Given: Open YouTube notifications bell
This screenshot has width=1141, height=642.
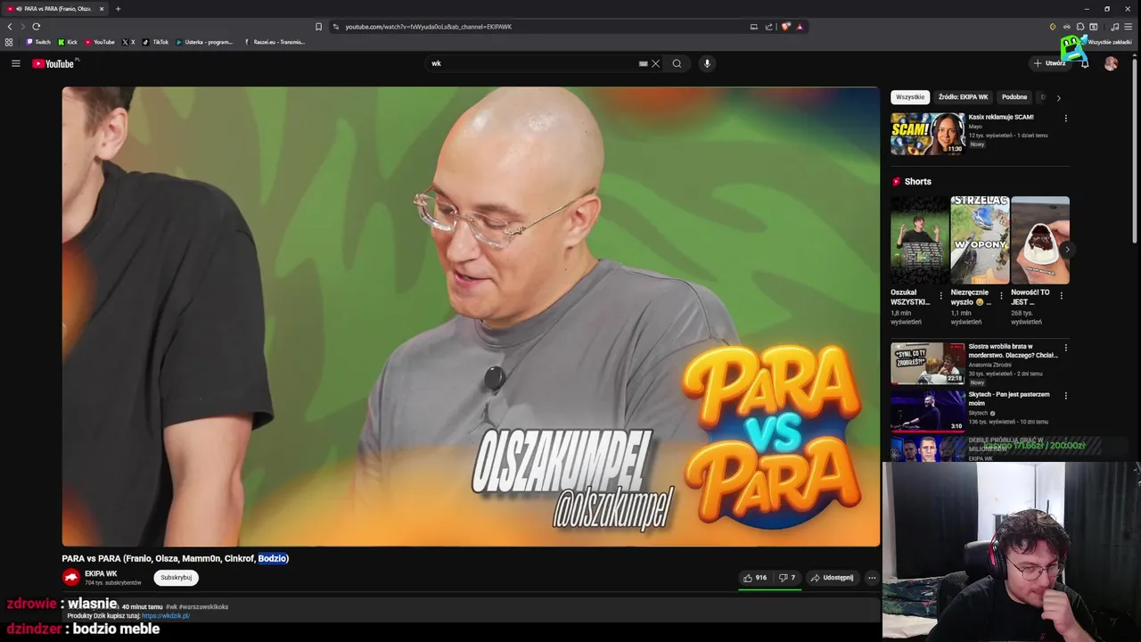Looking at the screenshot, I should pyautogui.click(x=1085, y=63).
